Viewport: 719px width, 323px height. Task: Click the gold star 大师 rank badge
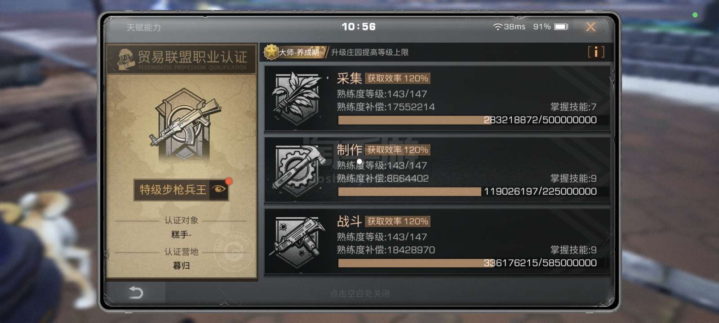271,52
